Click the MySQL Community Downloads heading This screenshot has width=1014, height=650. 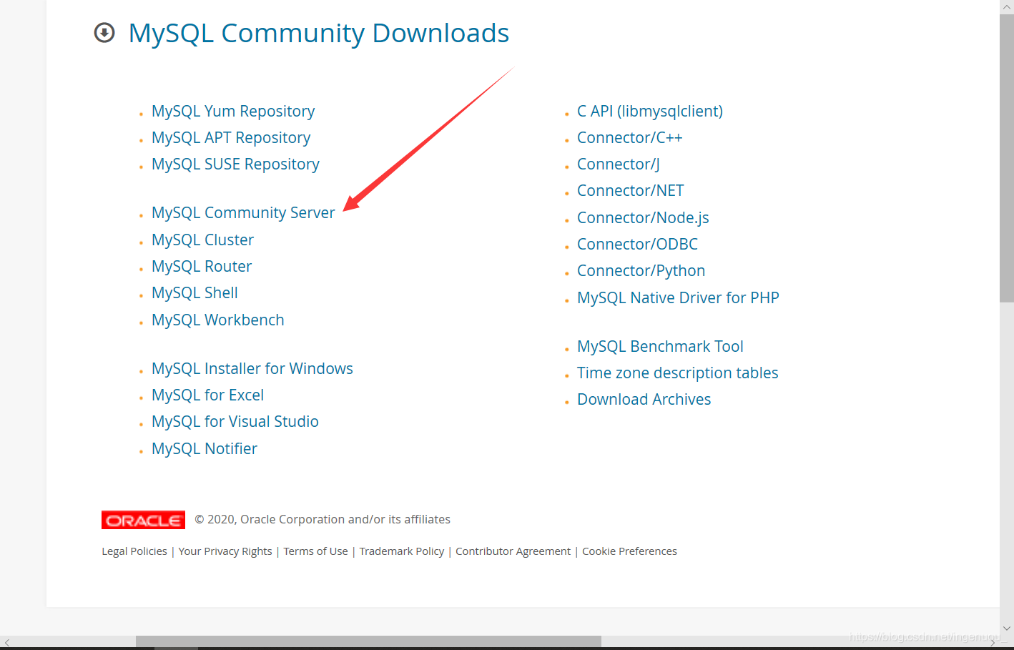tap(319, 34)
